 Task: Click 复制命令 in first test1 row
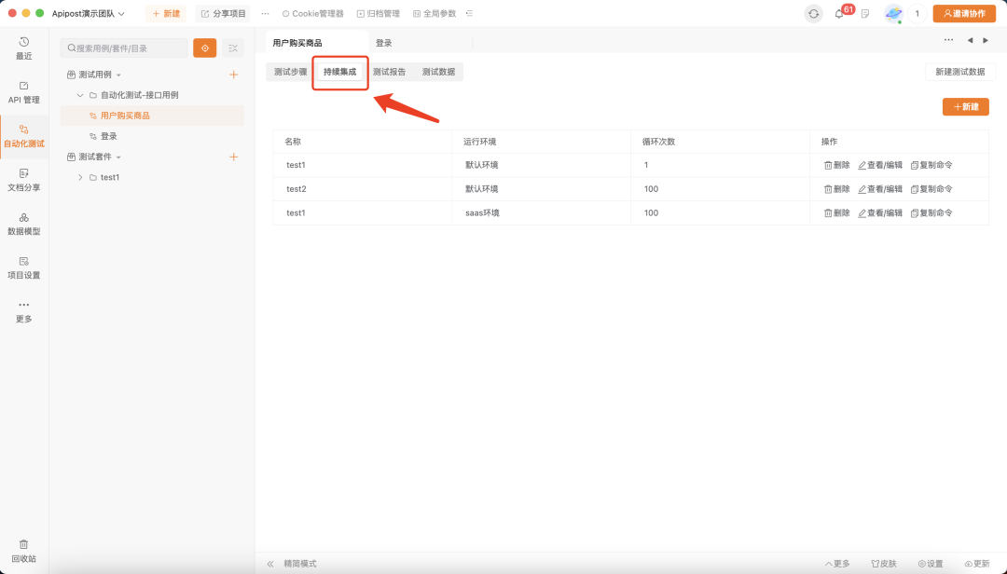pos(931,165)
